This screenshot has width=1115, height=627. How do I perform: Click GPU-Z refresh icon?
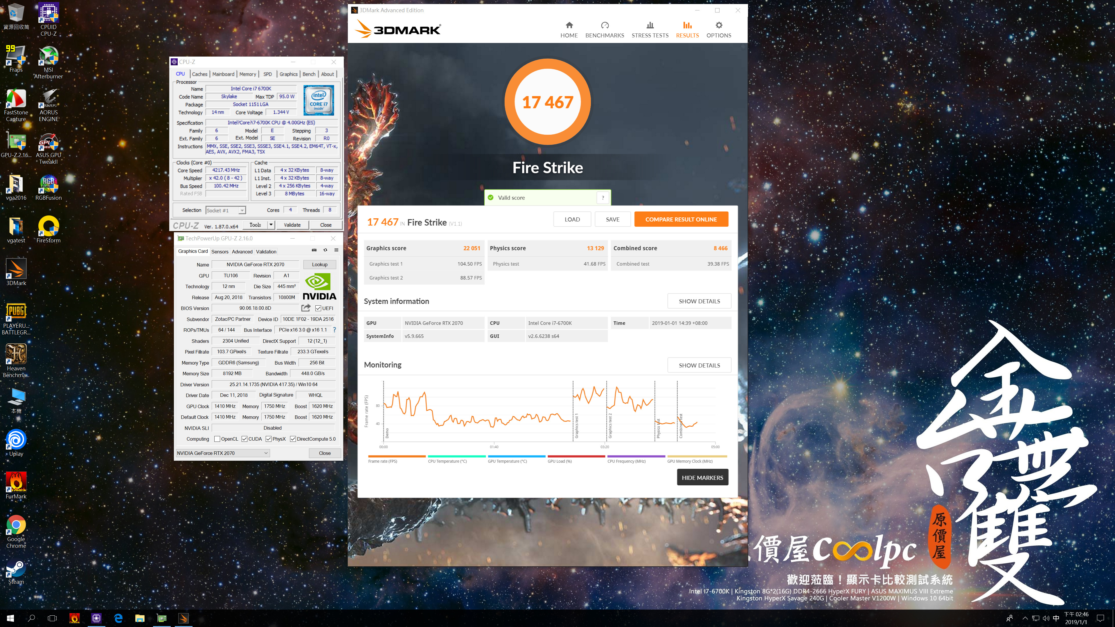click(x=325, y=250)
